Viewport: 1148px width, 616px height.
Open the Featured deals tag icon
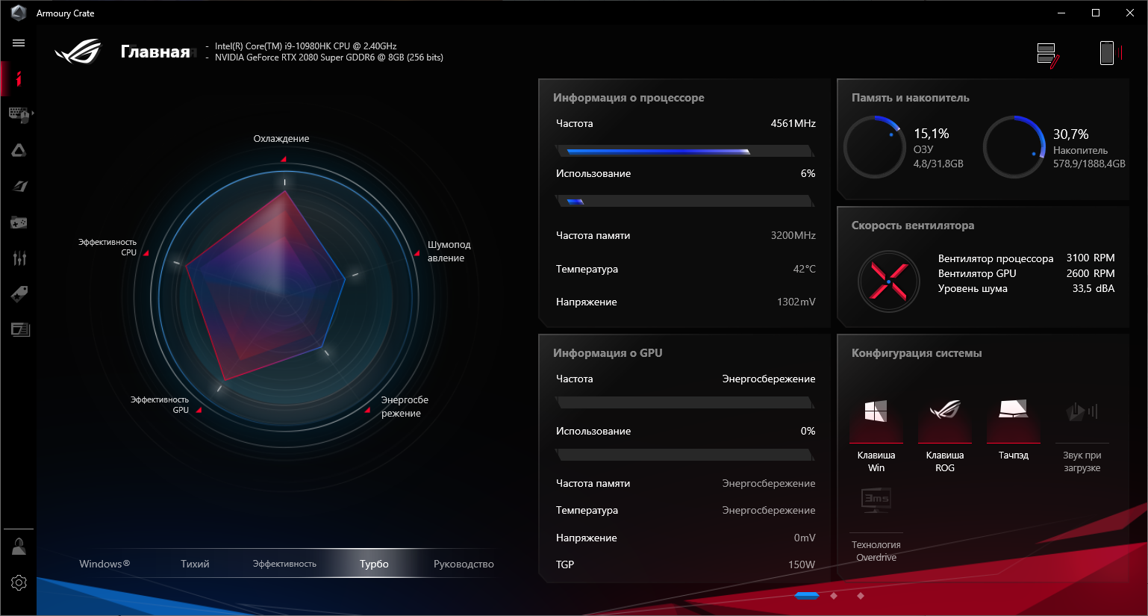[19, 293]
